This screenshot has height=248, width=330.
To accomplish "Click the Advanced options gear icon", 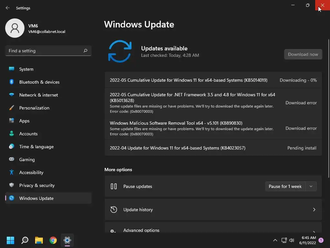I will 113,231.
